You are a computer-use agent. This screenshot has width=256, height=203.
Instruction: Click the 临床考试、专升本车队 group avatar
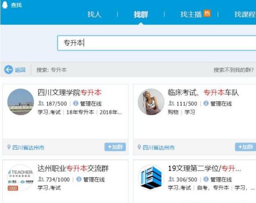(x=151, y=102)
